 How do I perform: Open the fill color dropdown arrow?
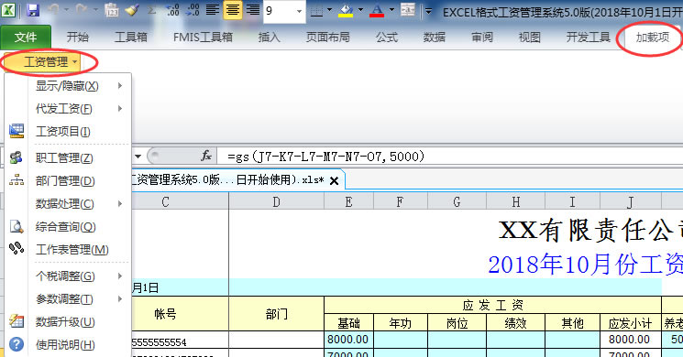click(x=360, y=9)
